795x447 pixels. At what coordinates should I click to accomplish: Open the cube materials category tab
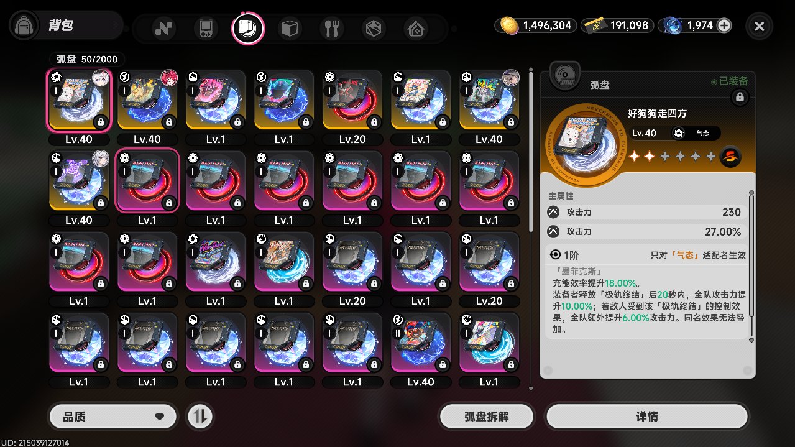tap(290, 28)
